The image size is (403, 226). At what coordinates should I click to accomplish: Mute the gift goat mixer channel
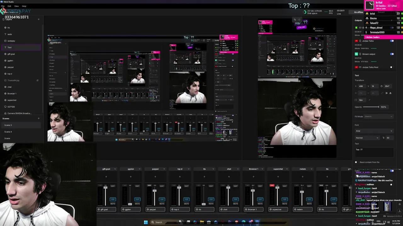click(x=113, y=204)
